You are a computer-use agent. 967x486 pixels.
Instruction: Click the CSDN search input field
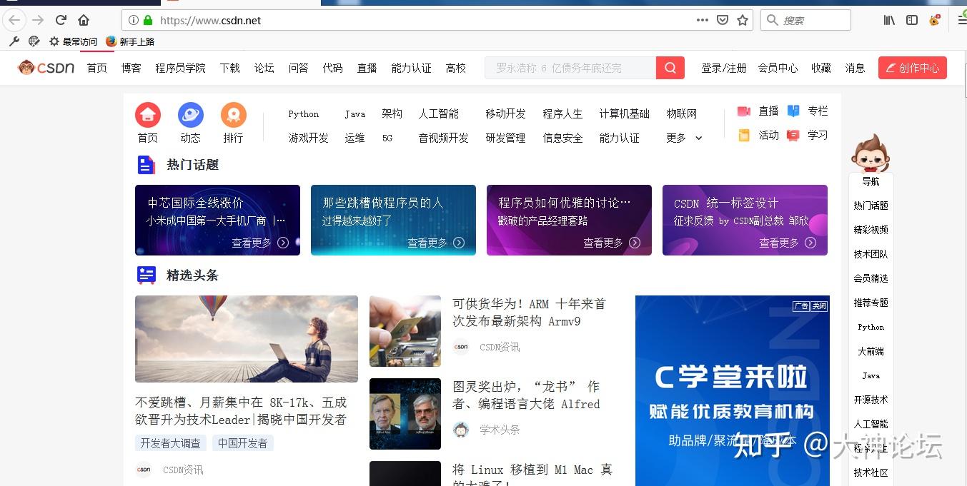[570, 68]
